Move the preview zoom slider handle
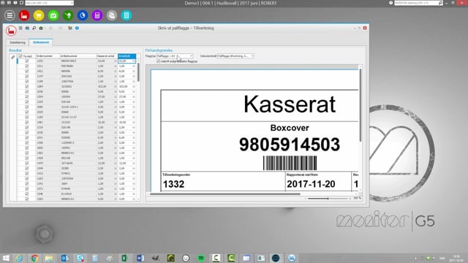 328,198
